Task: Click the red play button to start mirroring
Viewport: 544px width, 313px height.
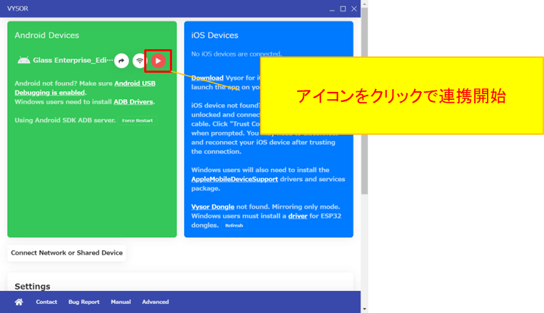Action: click(x=158, y=61)
